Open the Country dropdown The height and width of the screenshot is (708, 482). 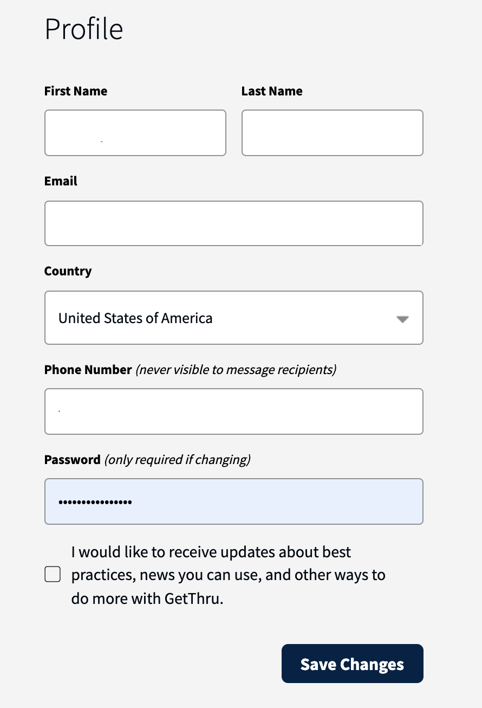(x=233, y=318)
